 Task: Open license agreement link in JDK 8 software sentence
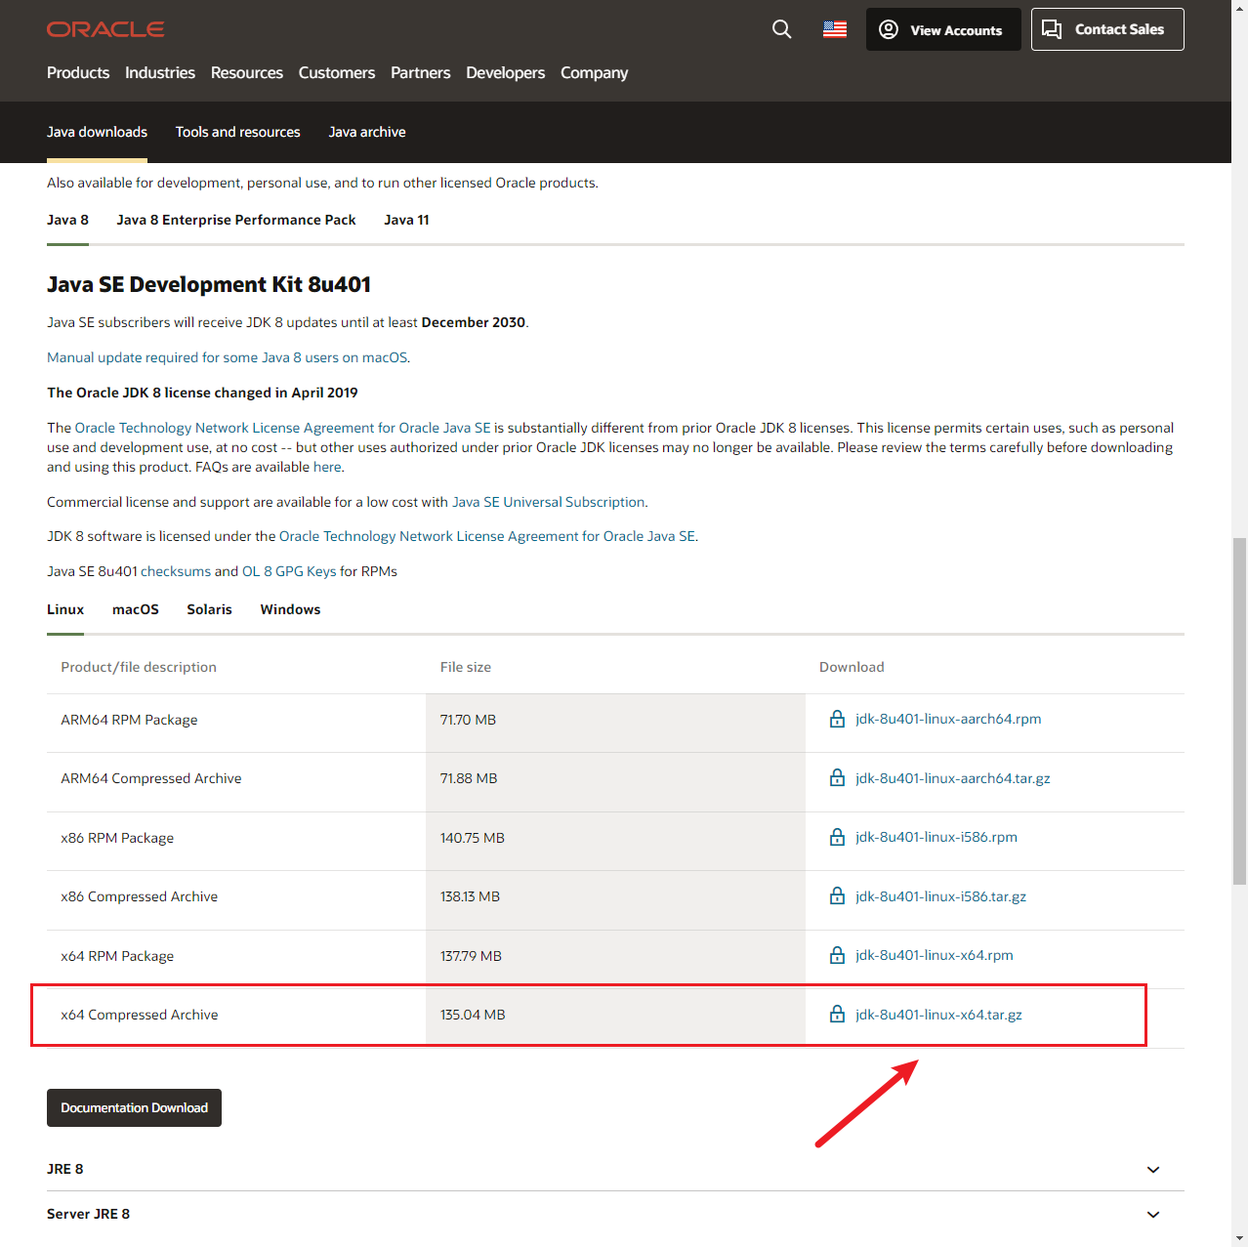[x=487, y=536]
